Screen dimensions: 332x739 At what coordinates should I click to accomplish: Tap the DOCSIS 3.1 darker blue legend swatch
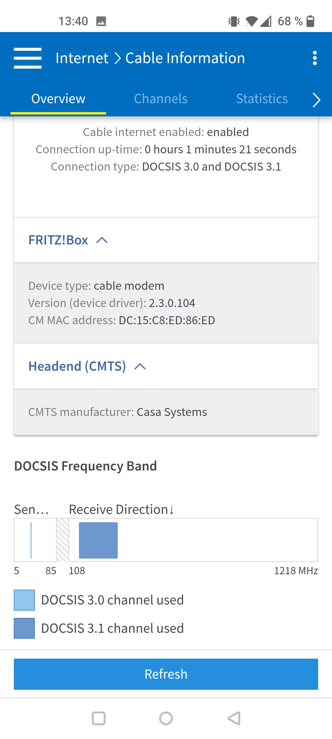click(24, 628)
